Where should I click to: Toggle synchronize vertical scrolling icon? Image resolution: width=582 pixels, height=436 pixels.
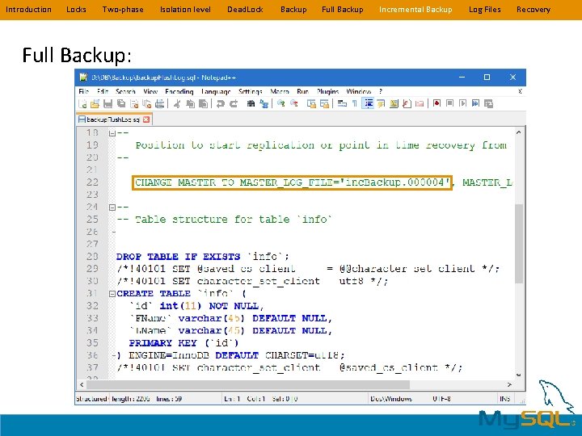click(311, 104)
